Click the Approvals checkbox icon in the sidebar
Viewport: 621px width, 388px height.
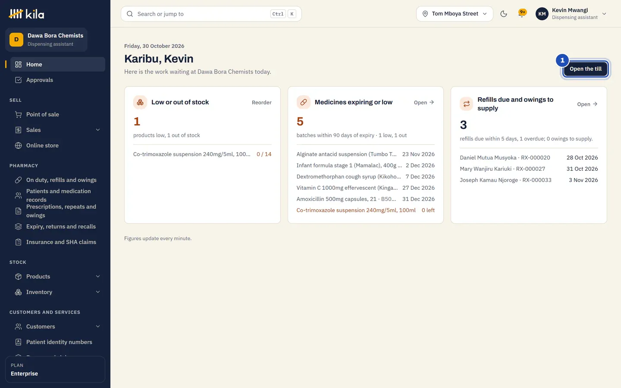coord(18,80)
